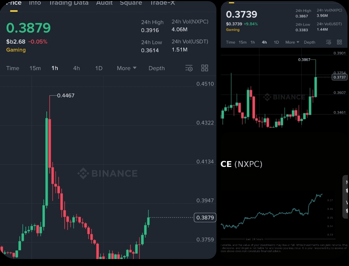Select 1h interval in right chart
This screenshot has height=266, width=349.
coord(253,42)
